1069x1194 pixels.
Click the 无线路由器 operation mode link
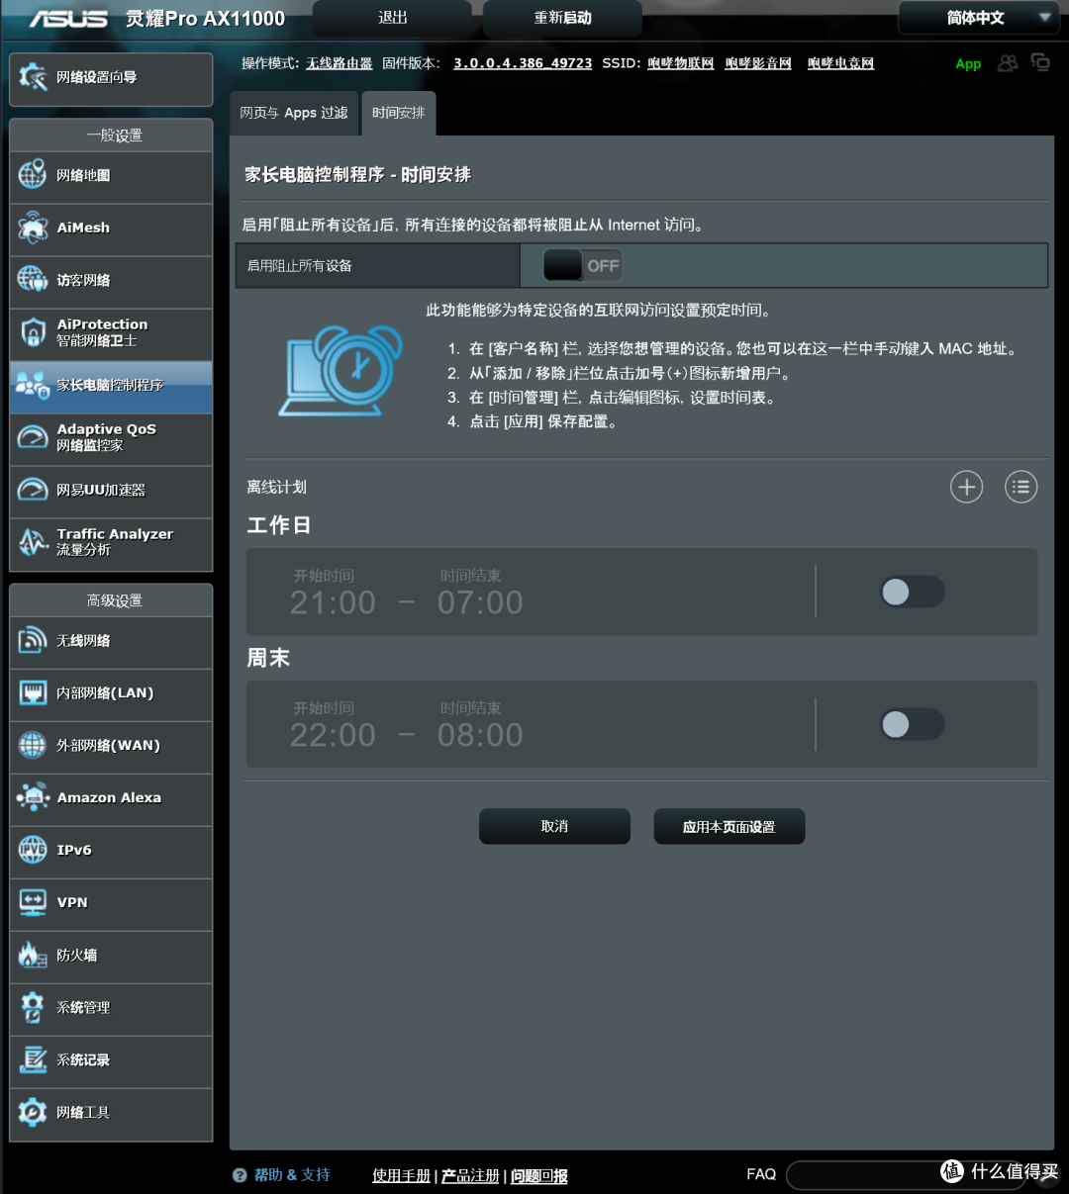click(x=340, y=63)
